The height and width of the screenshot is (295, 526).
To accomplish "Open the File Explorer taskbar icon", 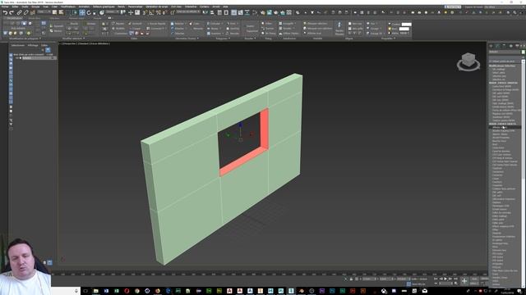I will (96, 291).
